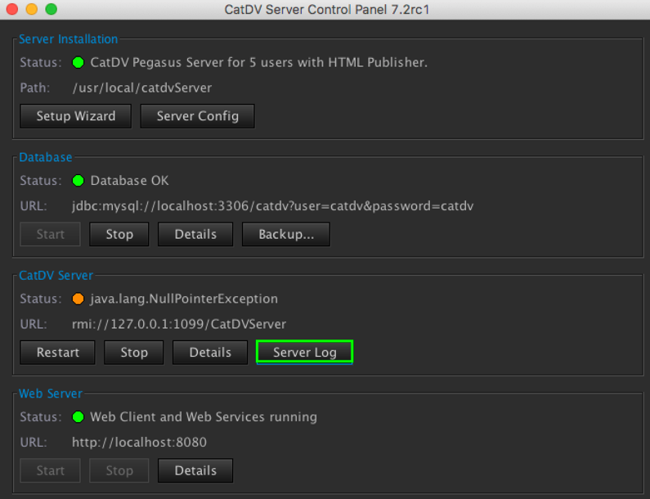This screenshot has width=650, height=499.
Task: Click the Web Server section title
Action: pos(51,393)
